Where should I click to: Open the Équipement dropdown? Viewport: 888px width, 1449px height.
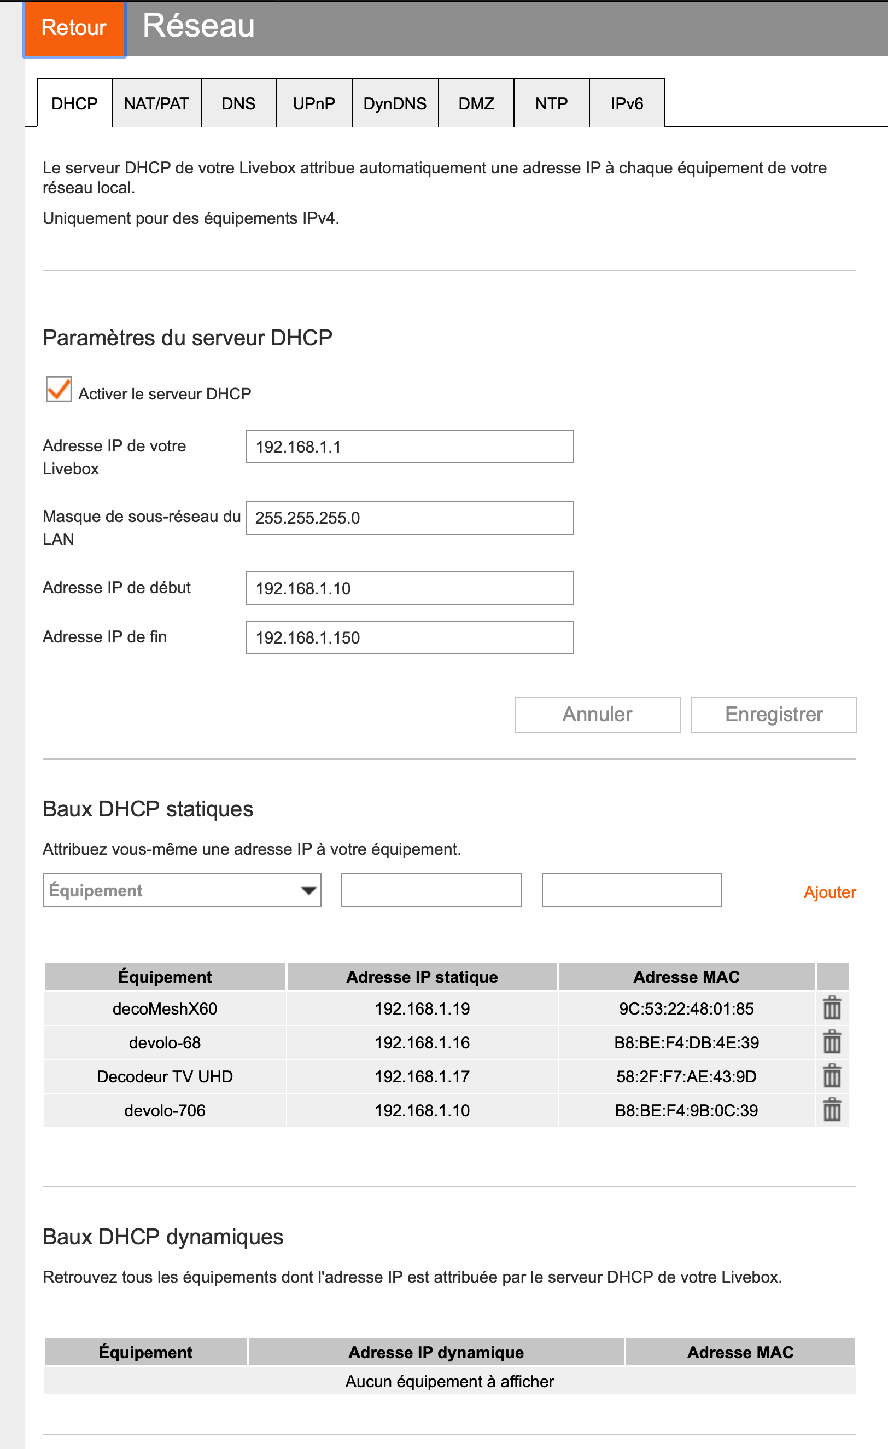coord(182,890)
